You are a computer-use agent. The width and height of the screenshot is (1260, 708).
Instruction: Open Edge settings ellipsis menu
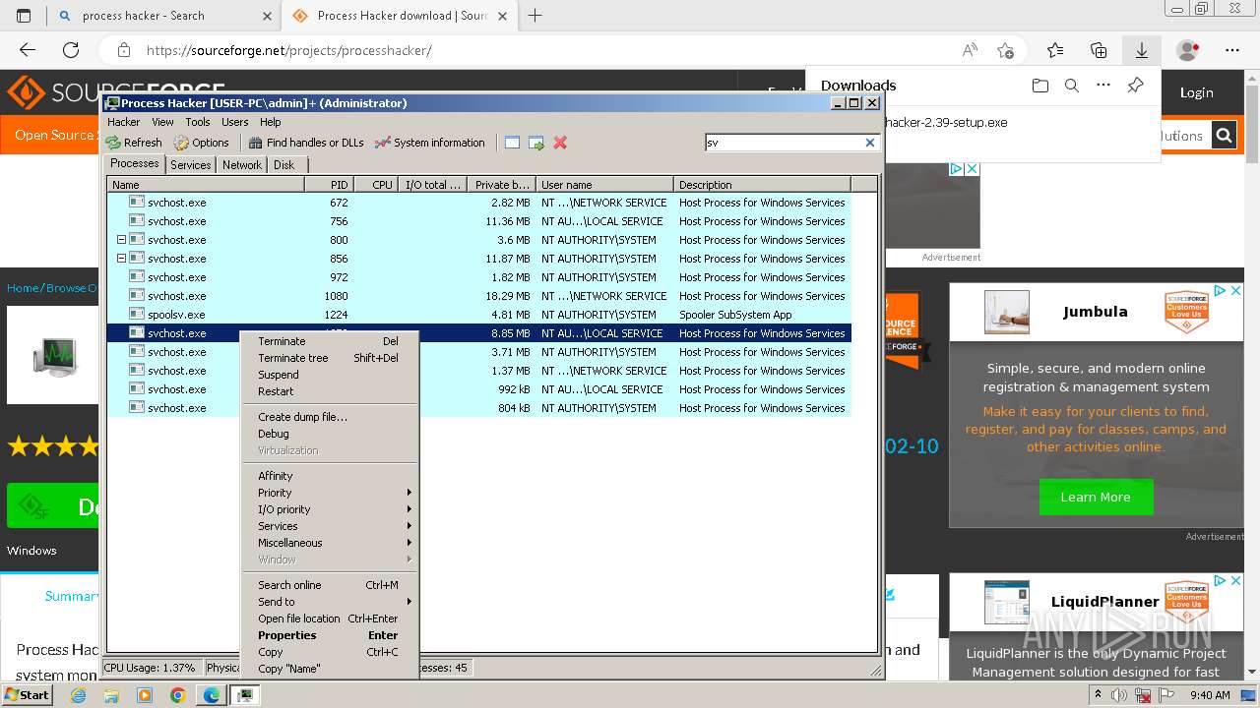pyautogui.click(x=1232, y=50)
